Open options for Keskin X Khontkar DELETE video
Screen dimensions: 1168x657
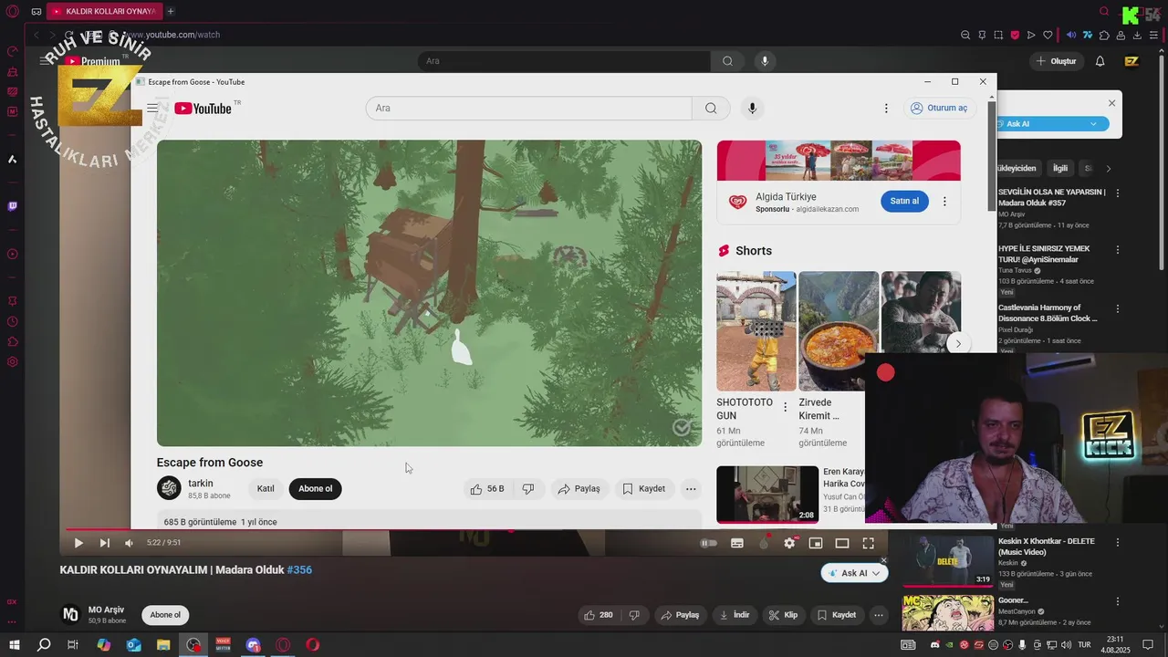[1118, 543]
